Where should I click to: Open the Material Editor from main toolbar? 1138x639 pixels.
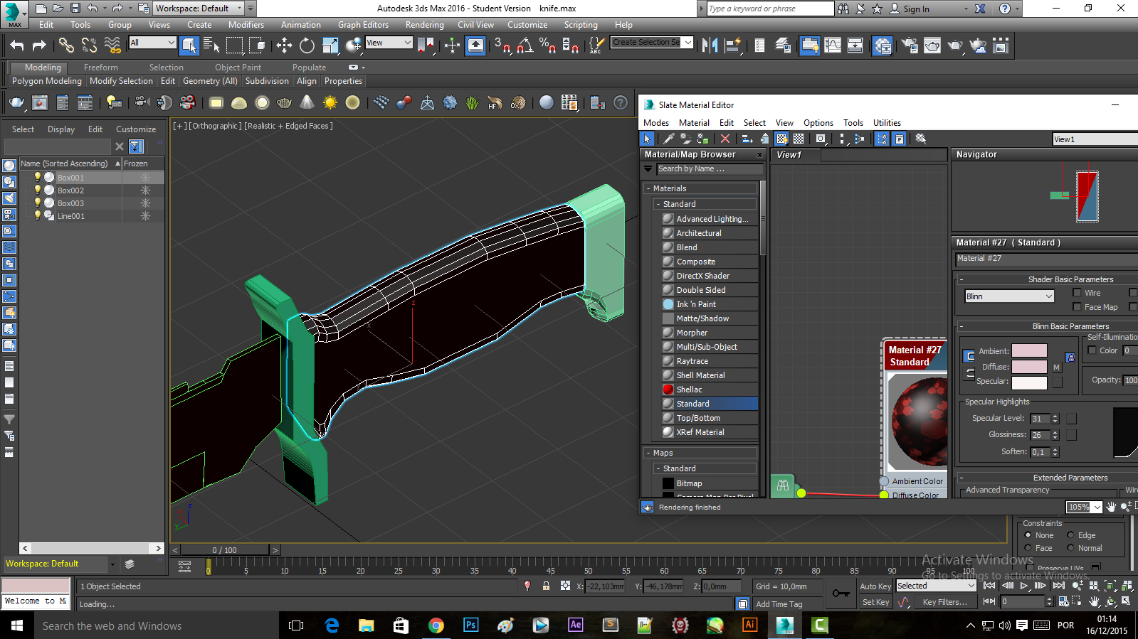coord(883,45)
